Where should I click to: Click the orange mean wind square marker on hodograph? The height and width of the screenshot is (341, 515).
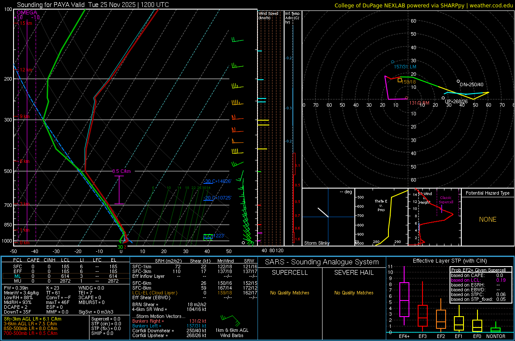click(x=400, y=80)
